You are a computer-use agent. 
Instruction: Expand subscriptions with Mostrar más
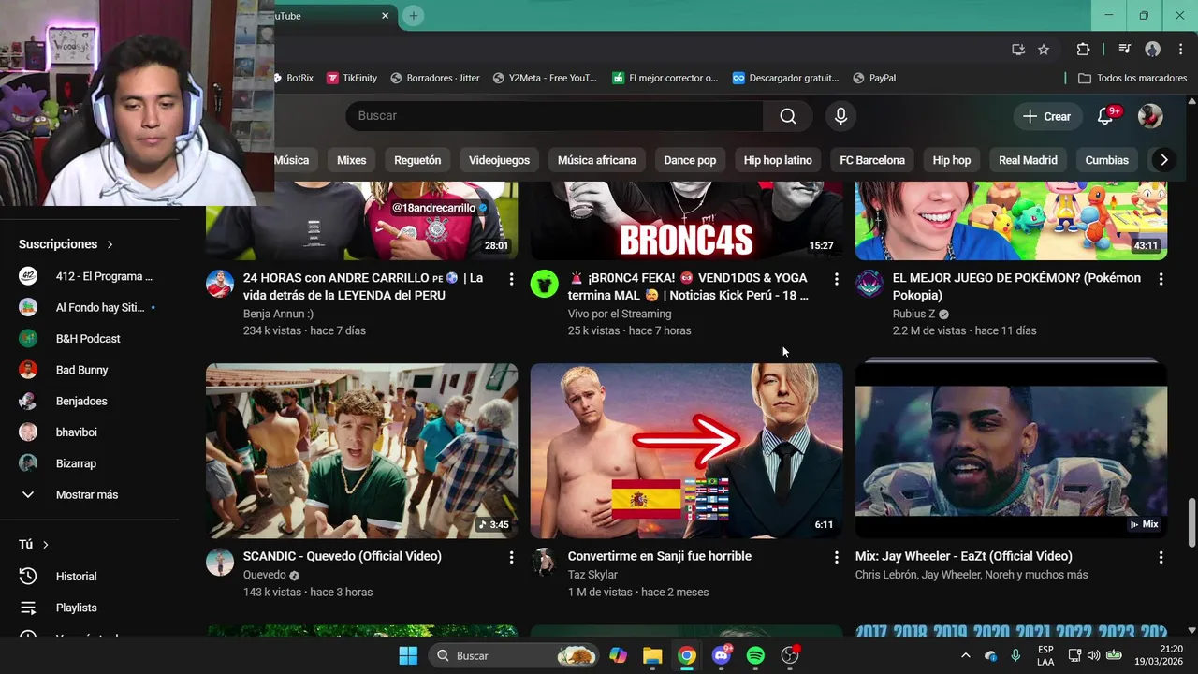(x=89, y=494)
